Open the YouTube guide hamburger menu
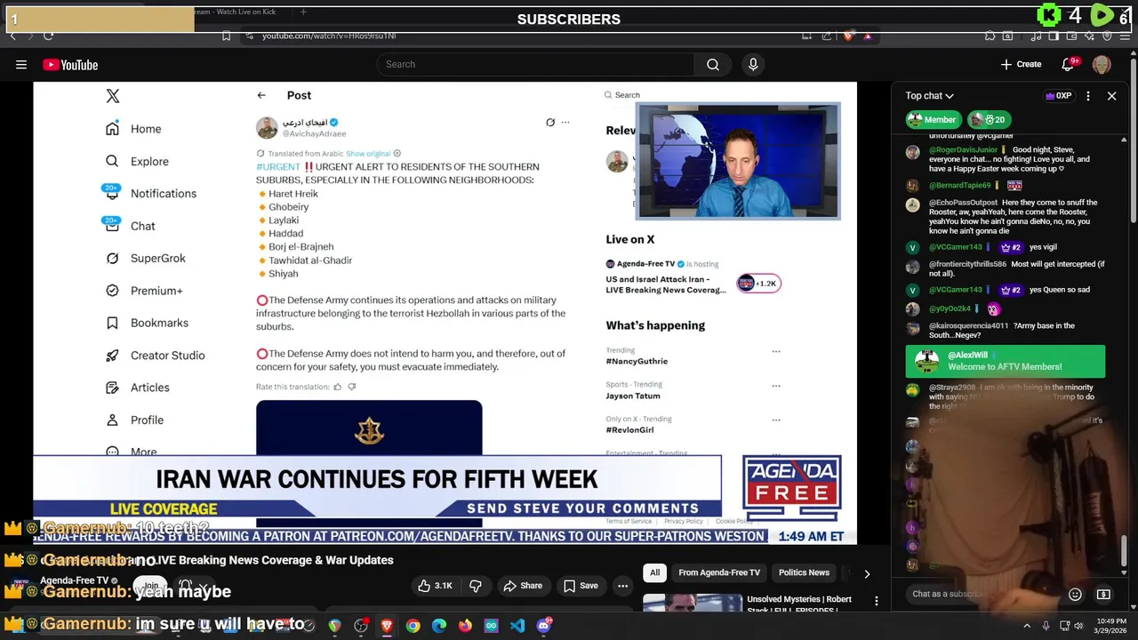 click(x=21, y=64)
